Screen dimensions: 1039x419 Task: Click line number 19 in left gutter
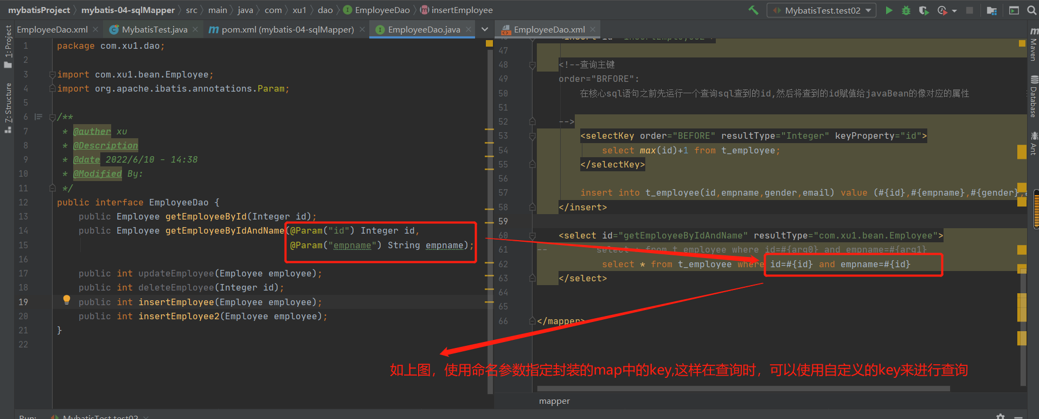click(x=23, y=302)
